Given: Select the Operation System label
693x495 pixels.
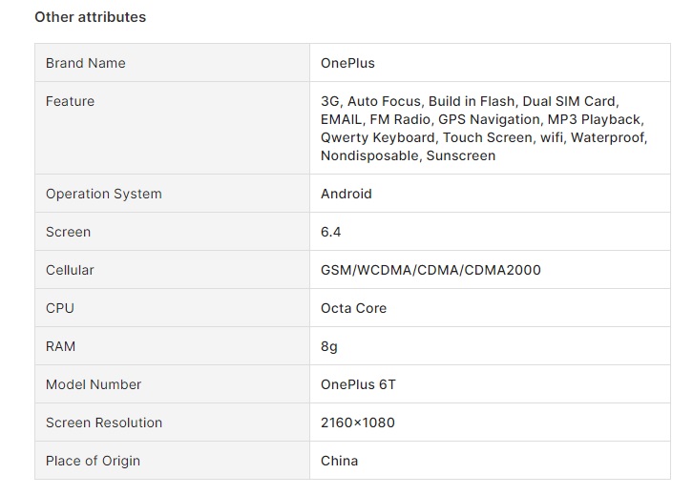Looking at the screenshot, I should 104,194.
